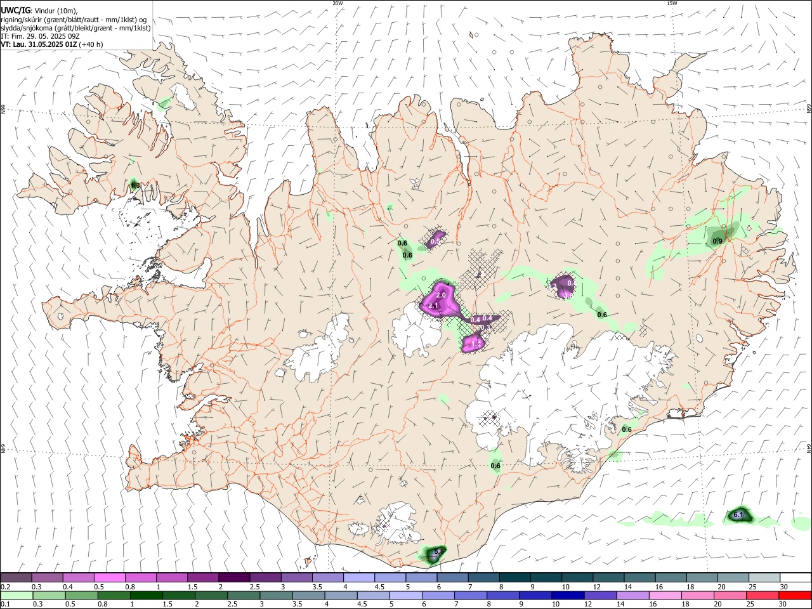812x609 pixels.
Task: Click the 6.1 precipitation value offshore
Action: tap(738, 515)
